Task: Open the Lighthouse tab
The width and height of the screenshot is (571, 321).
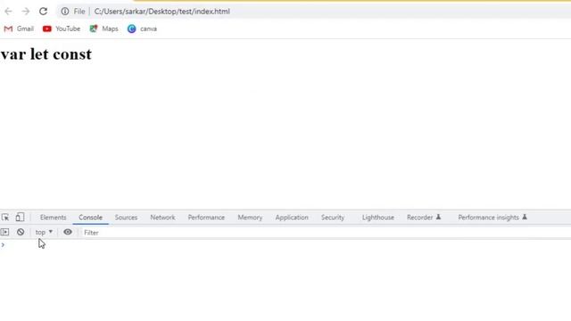Action: [378, 218]
